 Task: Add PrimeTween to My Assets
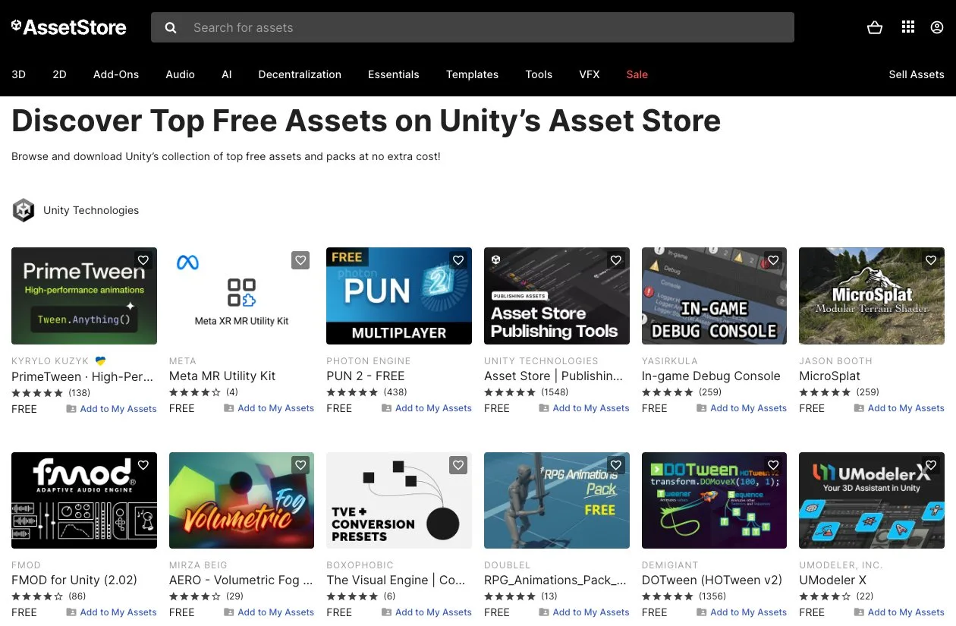point(112,408)
